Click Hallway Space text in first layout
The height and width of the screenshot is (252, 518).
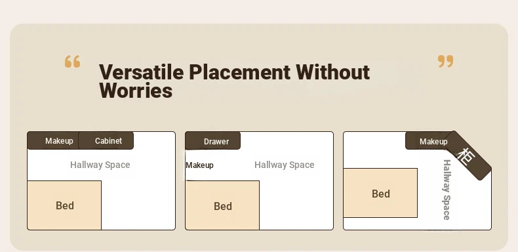pyautogui.click(x=100, y=165)
